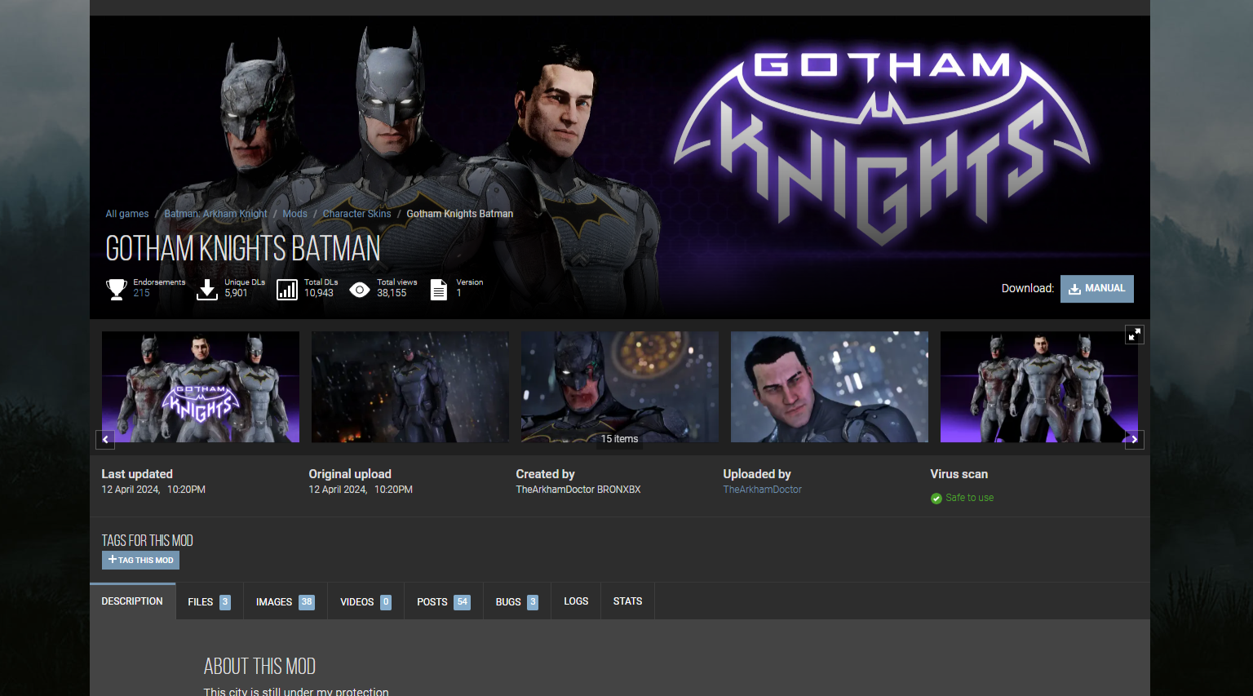1253x696 pixels.
Task: Go back in the carousel with the left arrow
Action: pyautogui.click(x=105, y=439)
